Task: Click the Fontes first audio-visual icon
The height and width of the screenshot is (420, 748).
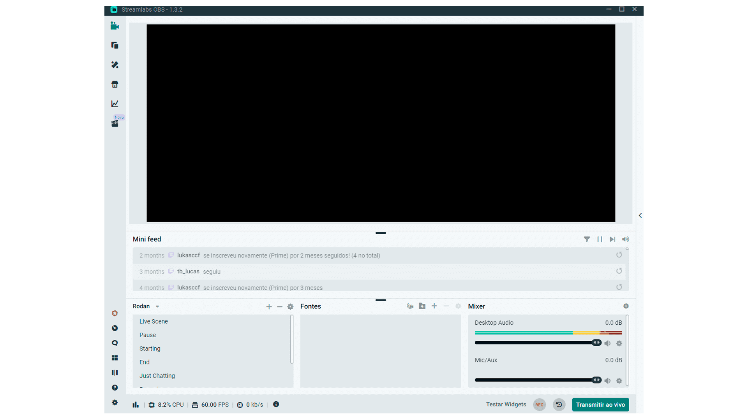Action: [x=410, y=306]
